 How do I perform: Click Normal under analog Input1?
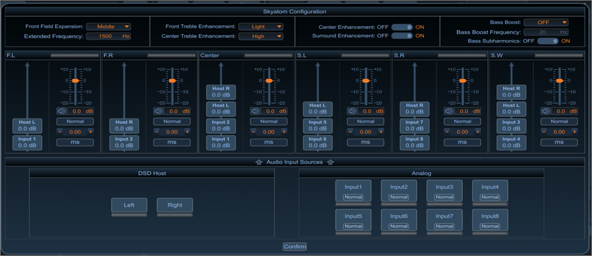[353, 197]
